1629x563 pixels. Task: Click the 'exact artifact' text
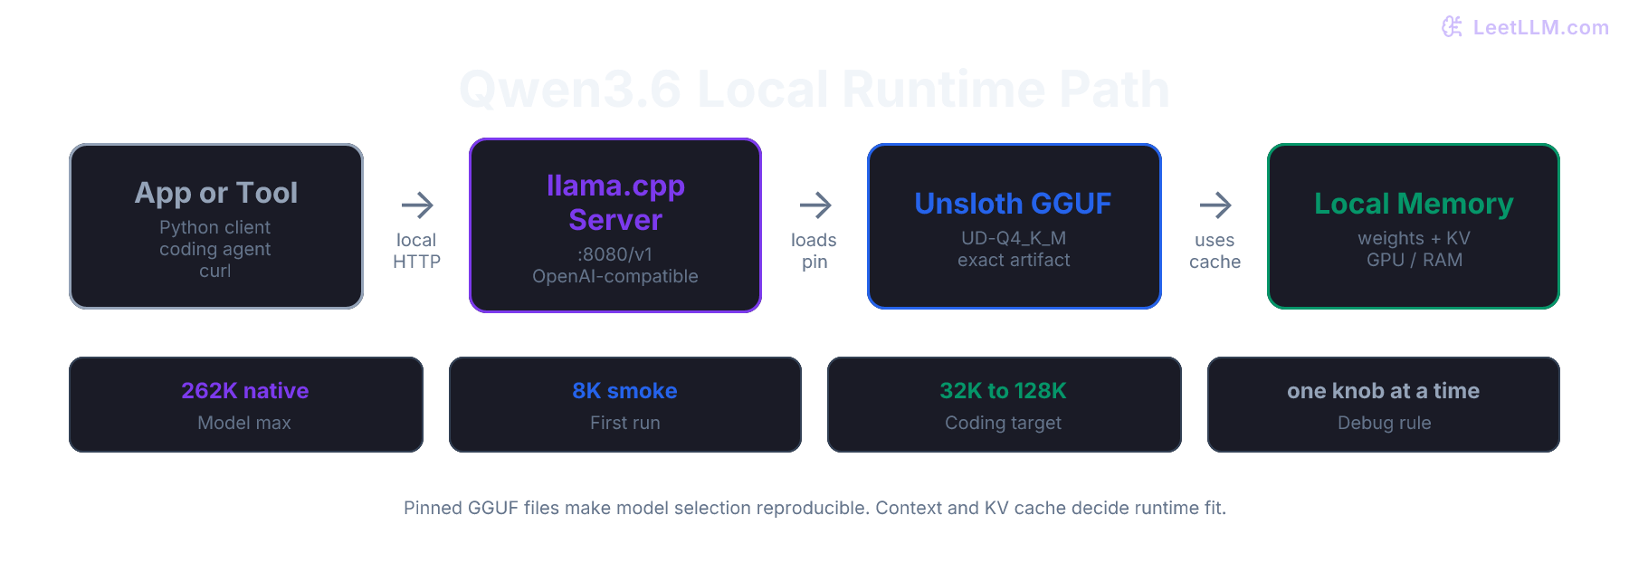(1014, 260)
